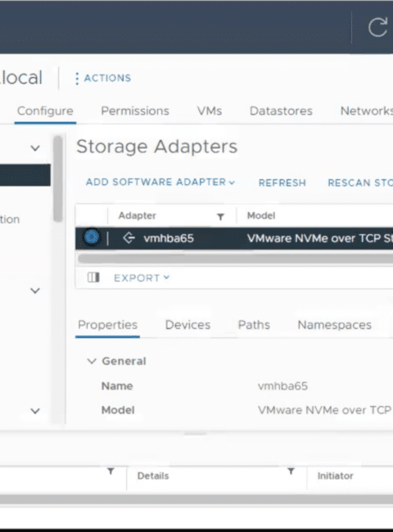This screenshot has width=393, height=532.
Task: Select the highlighted sidebar navigation item
Action: click(25, 174)
